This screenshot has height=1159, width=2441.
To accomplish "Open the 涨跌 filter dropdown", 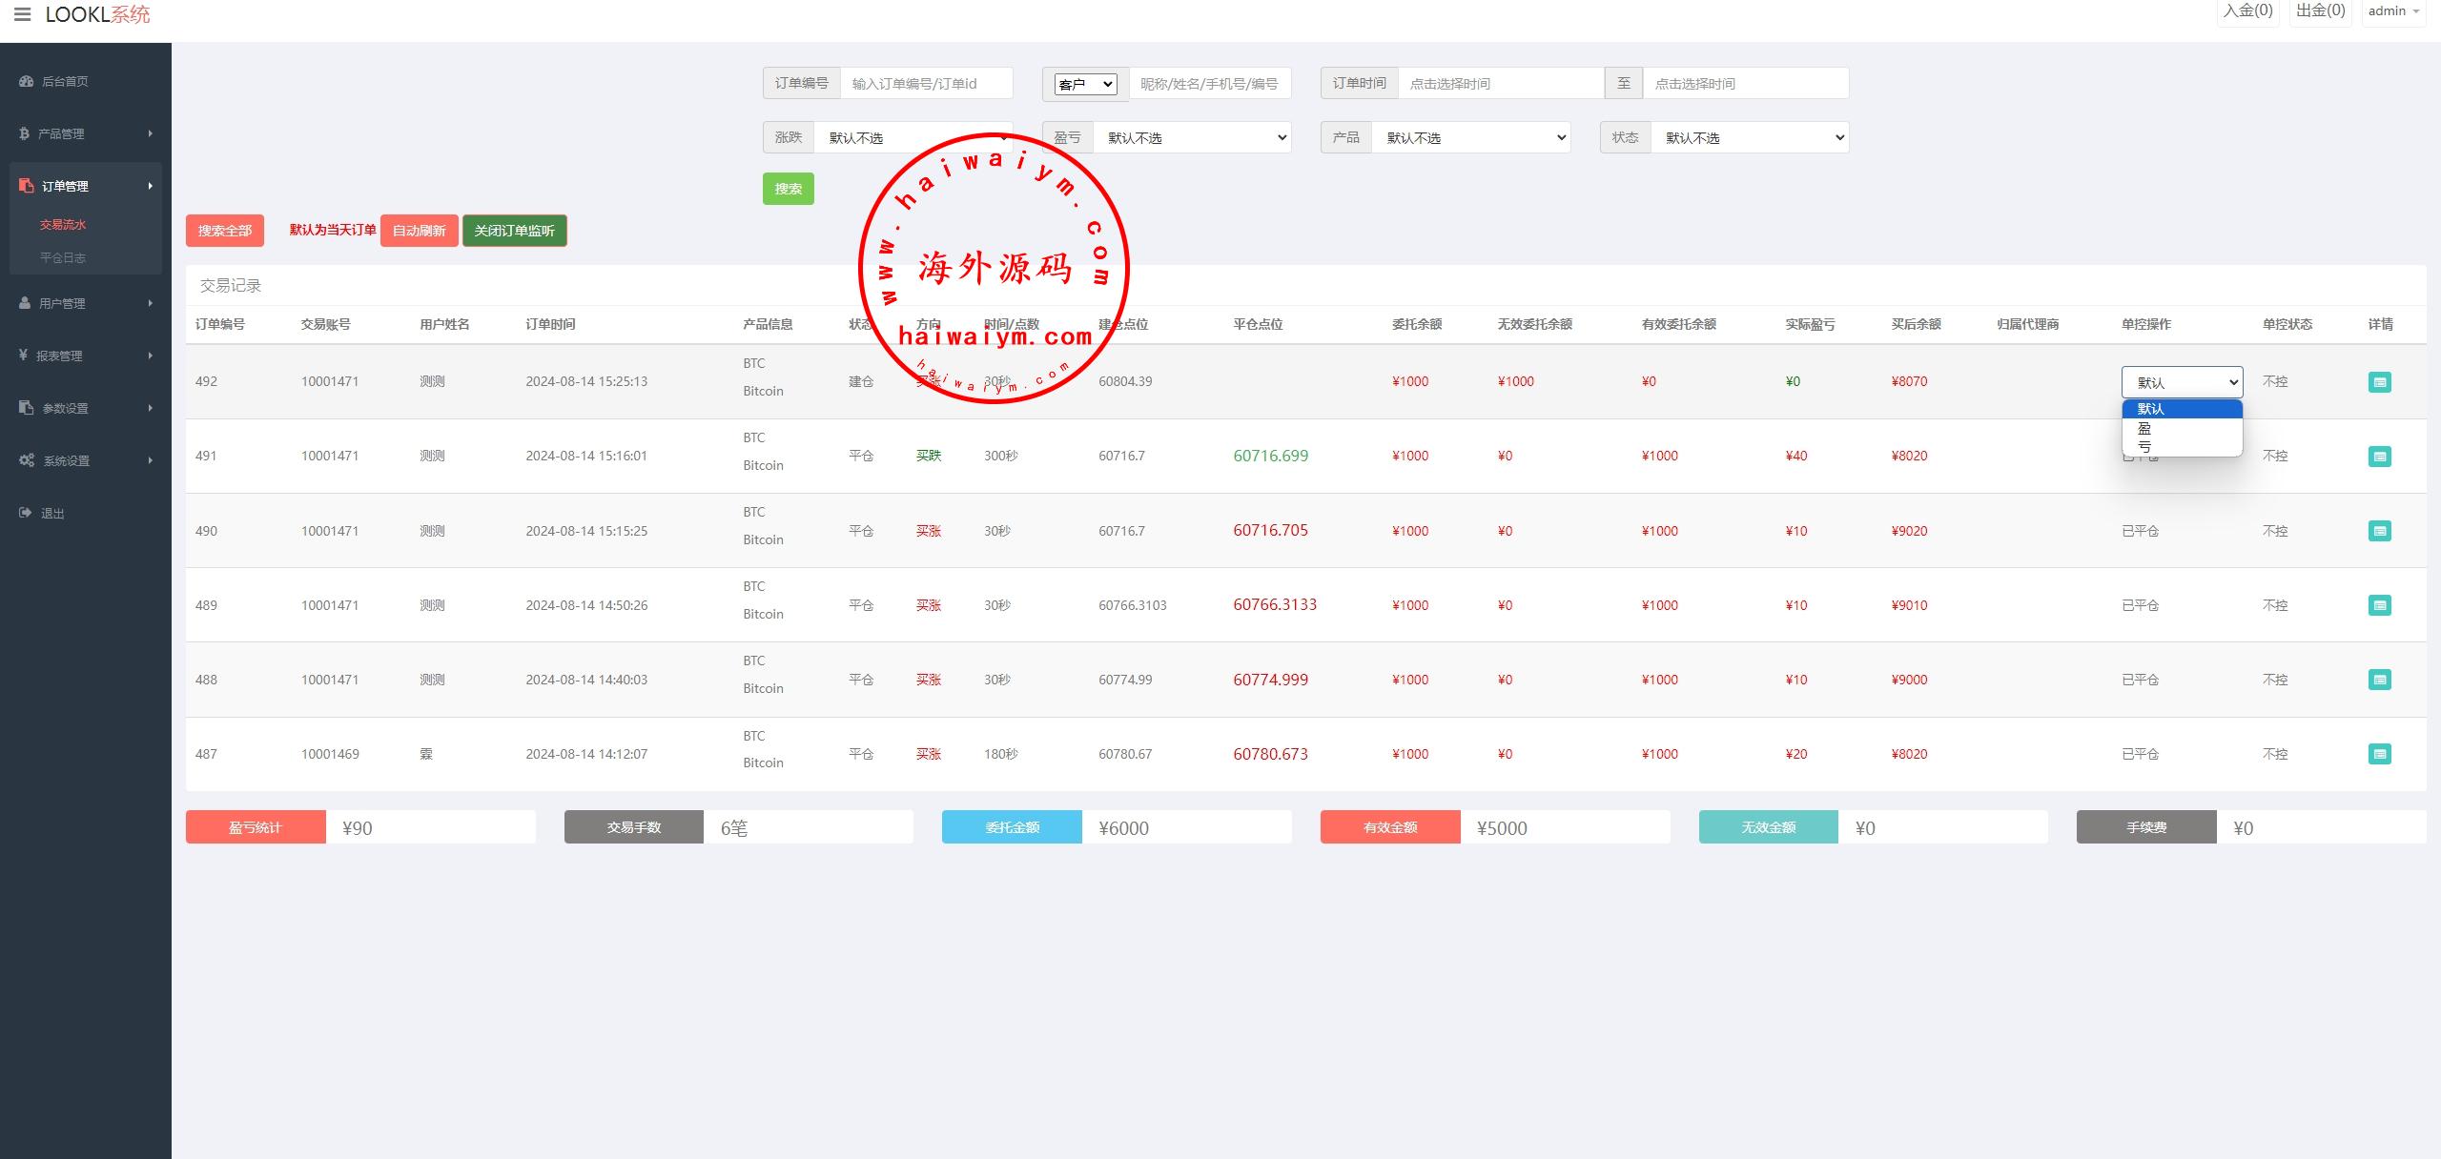I will click(913, 138).
